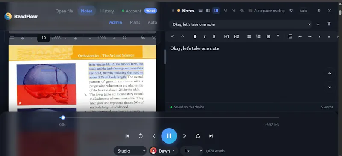
Task: Click the playback progress slider handle
Action: click(63, 118)
